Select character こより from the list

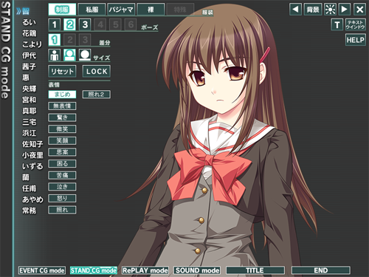tap(32, 44)
